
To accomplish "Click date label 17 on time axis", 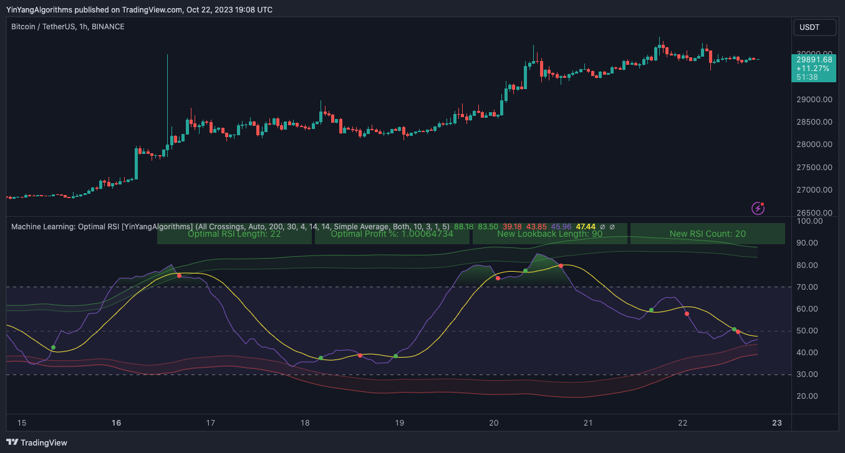I will pyautogui.click(x=211, y=423).
